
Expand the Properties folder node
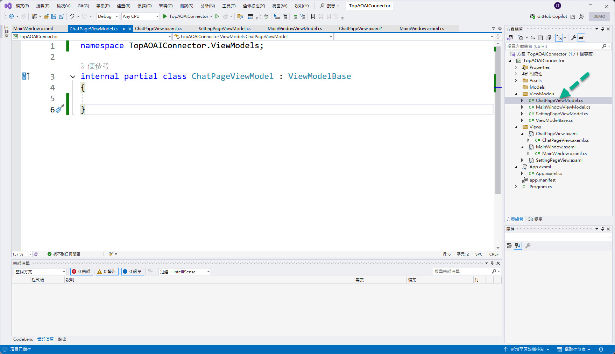[516, 67]
